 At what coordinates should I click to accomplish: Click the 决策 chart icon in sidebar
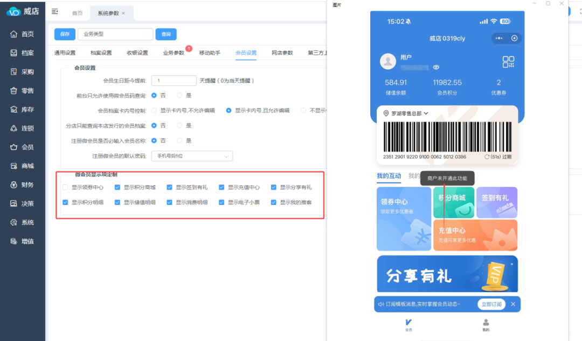[x=14, y=203]
